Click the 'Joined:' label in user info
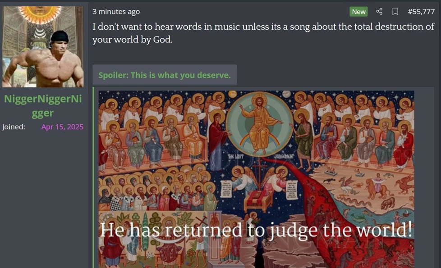This screenshot has height=268, width=441. point(14,127)
